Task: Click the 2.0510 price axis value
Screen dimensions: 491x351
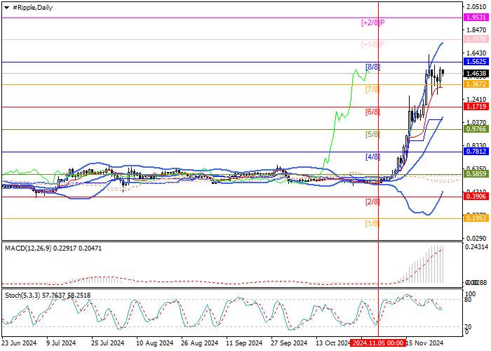Action: click(476, 7)
